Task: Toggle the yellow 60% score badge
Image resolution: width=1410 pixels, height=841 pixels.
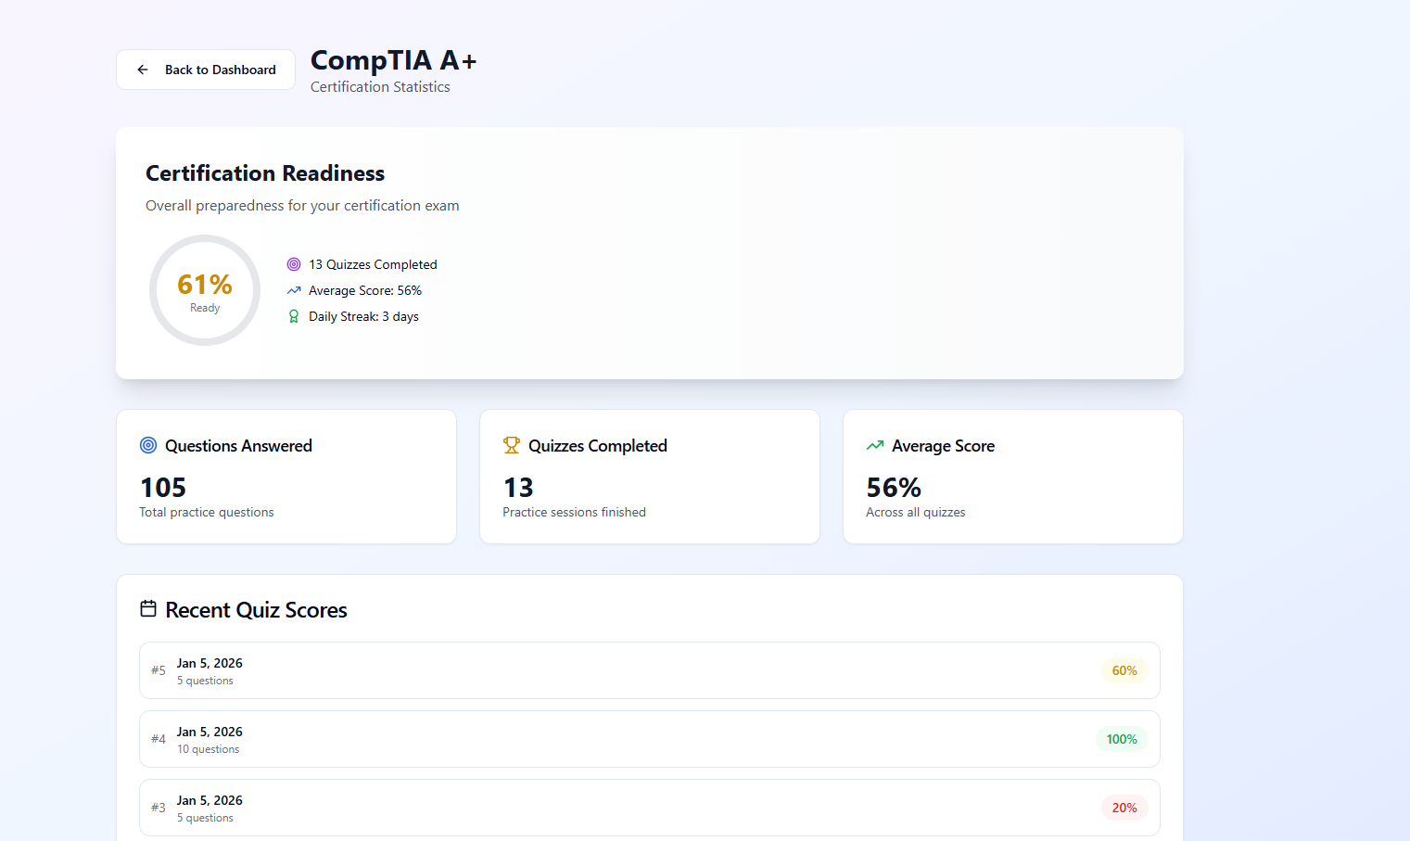Action: coord(1124,669)
